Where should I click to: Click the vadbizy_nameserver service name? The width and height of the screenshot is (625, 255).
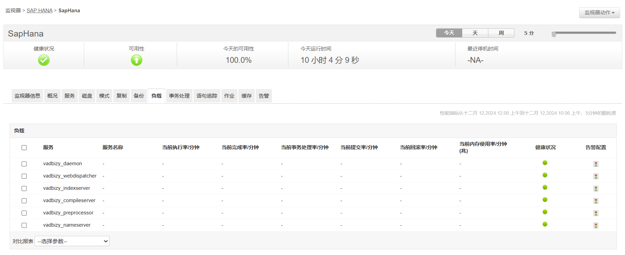click(67, 225)
